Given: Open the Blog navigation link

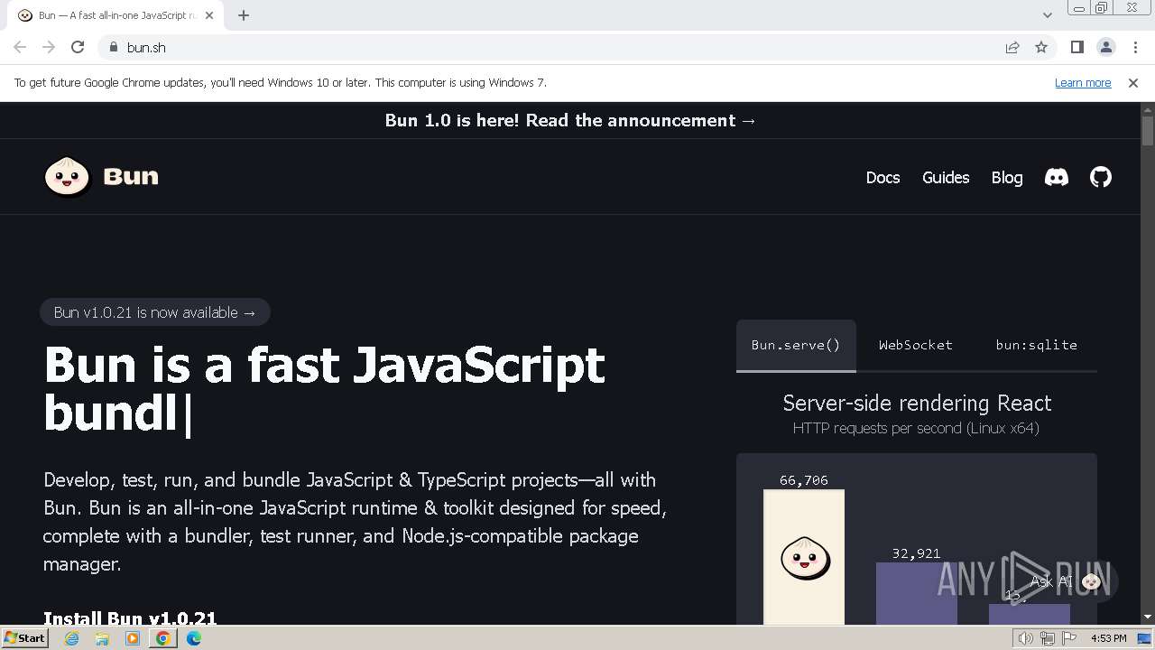Looking at the screenshot, I should (1007, 177).
